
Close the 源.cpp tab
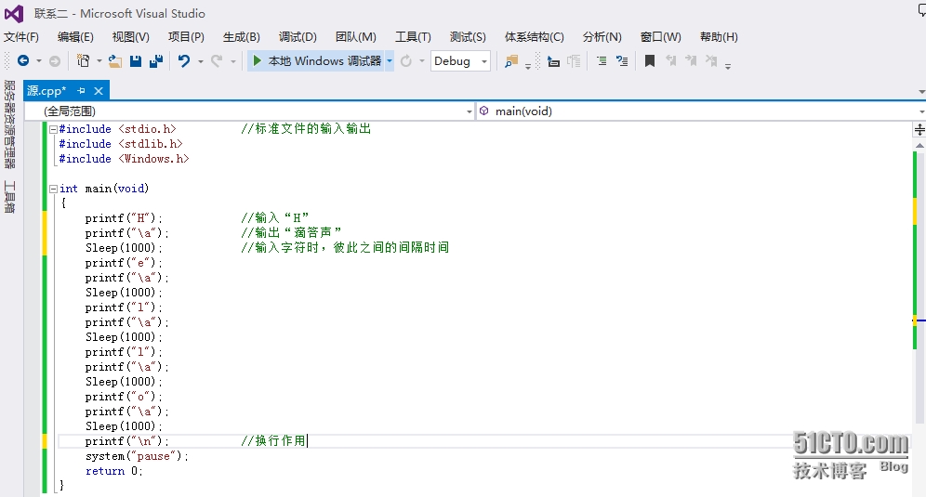point(99,91)
